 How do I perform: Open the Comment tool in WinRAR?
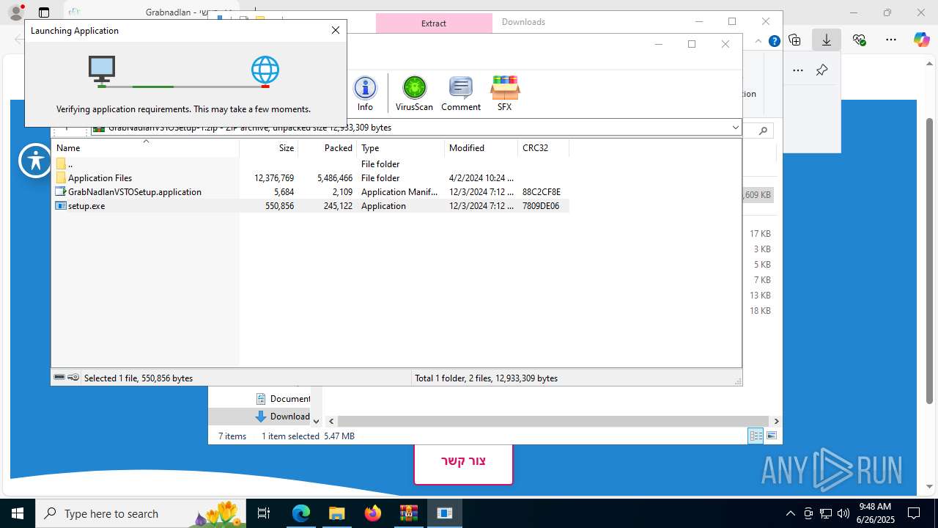(x=461, y=93)
